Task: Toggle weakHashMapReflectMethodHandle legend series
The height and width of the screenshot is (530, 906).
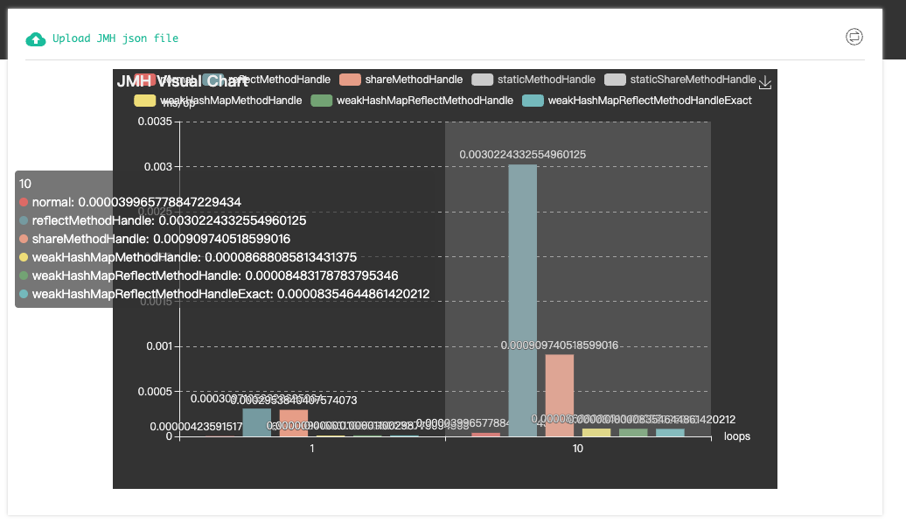Action: 412,101
